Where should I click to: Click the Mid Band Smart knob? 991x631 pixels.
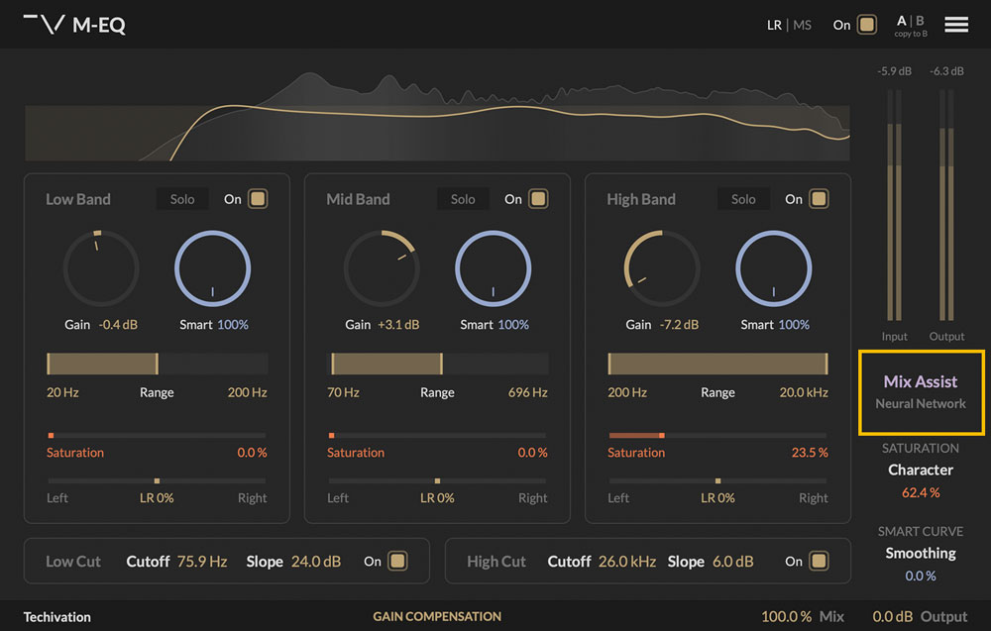493,267
